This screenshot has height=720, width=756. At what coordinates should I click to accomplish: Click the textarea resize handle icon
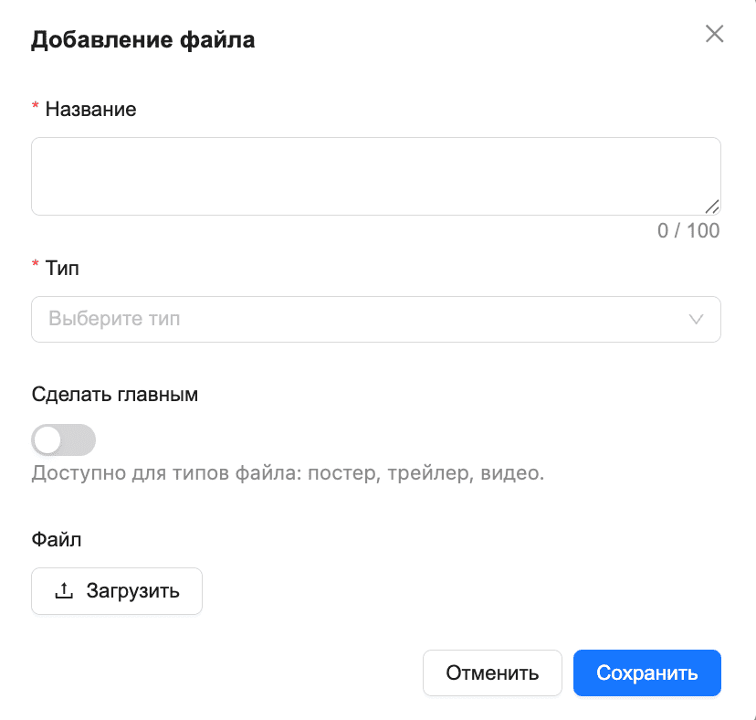click(712, 206)
